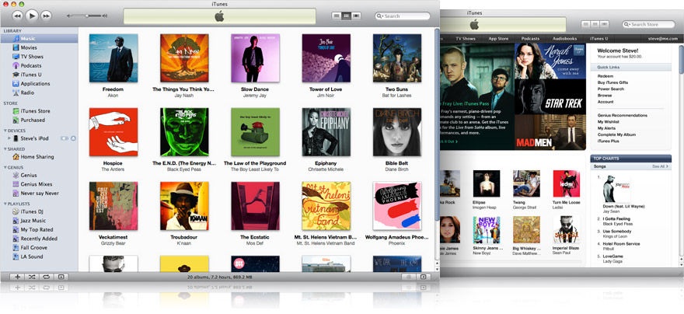Start playback with the Play button
This screenshot has width=684, height=314.
[32, 16]
